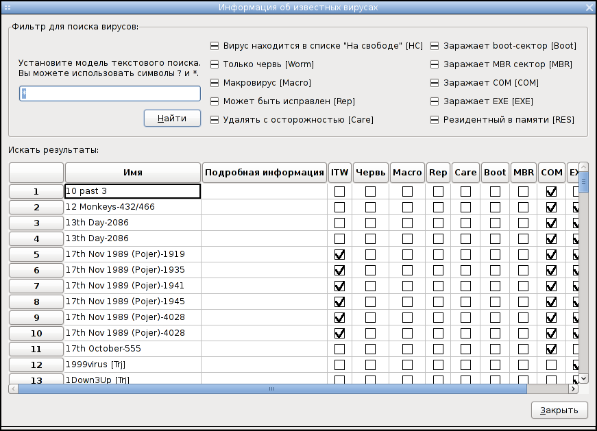Click the horizontal scrollbar left arrow
The height and width of the screenshot is (431, 597).
[13, 389]
